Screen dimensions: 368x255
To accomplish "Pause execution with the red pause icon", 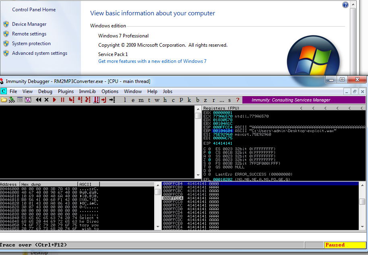I will tap(62, 100).
